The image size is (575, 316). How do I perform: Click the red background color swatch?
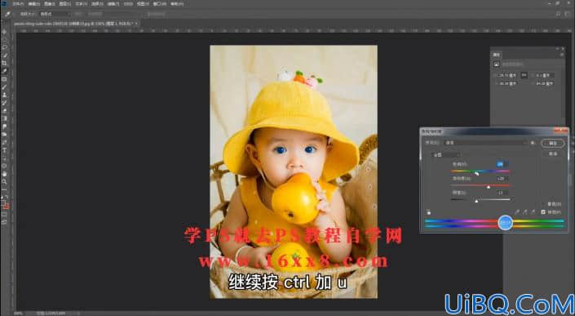coord(7,206)
